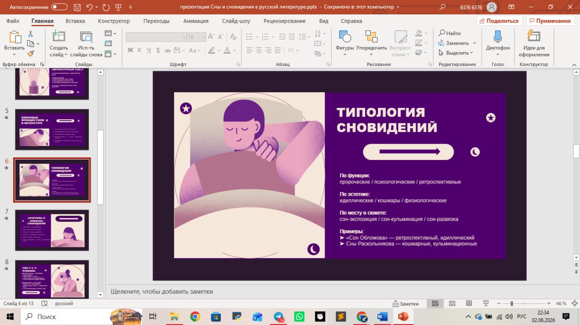Switch to the Конструктор tab
This screenshot has height=325, width=580.
tap(114, 21)
